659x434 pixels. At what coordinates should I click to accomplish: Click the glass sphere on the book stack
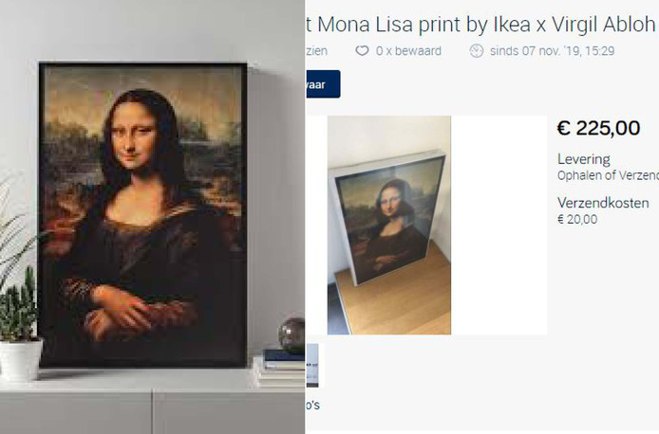tap(292, 335)
